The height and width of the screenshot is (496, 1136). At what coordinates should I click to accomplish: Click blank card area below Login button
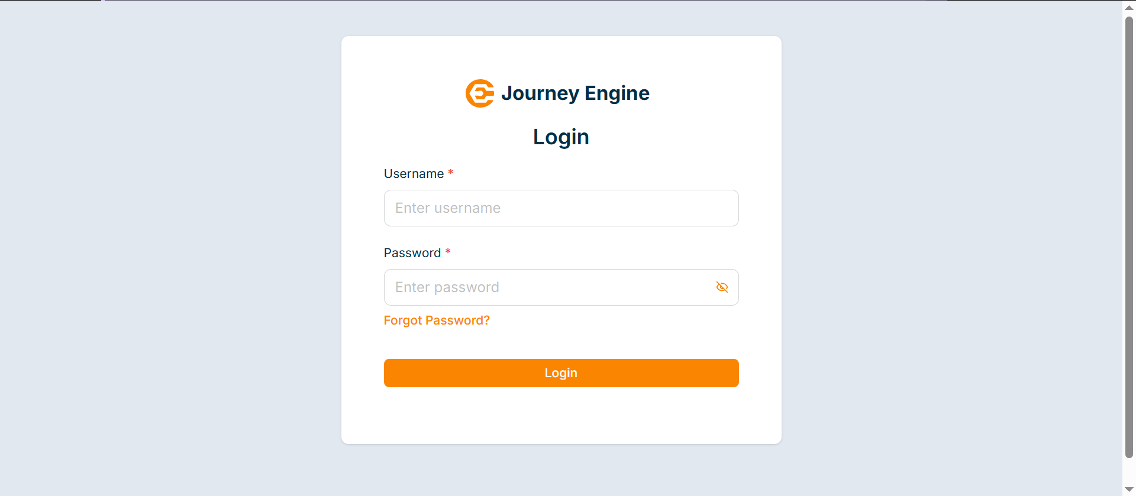pos(561,417)
